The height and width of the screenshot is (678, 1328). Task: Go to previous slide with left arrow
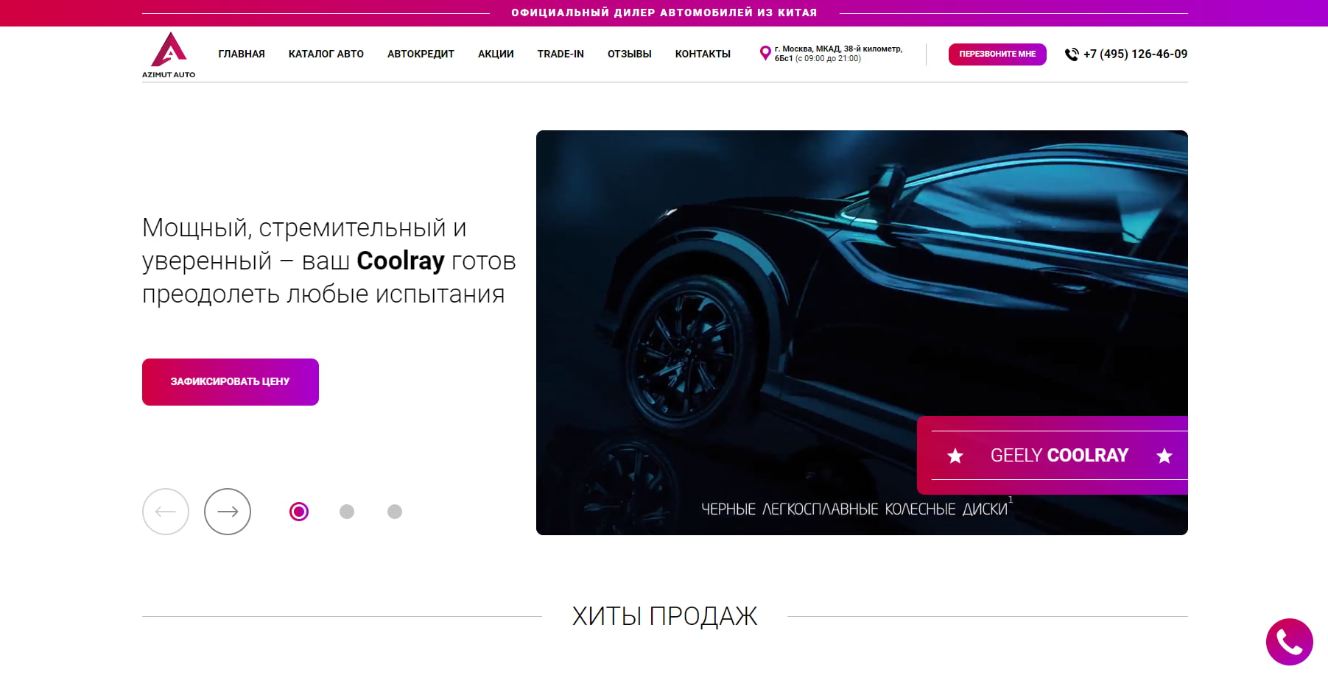(166, 512)
